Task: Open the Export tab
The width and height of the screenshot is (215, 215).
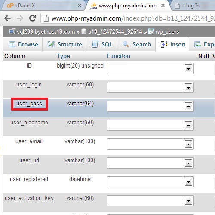Action: tap(202, 44)
